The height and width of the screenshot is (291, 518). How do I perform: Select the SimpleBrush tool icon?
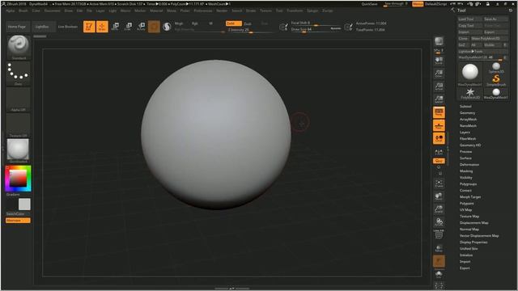point(496,80)
